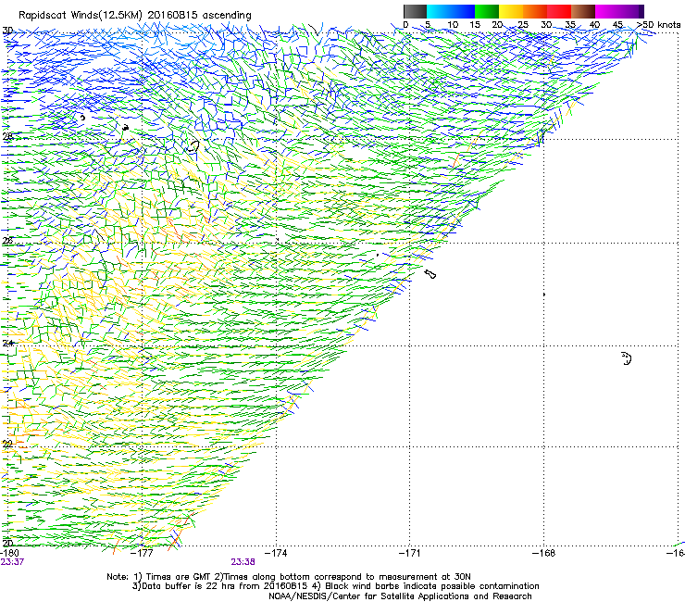685x602 pixels.
Task: Click the island outline inside the wind swath
Action: pos(193,146)
